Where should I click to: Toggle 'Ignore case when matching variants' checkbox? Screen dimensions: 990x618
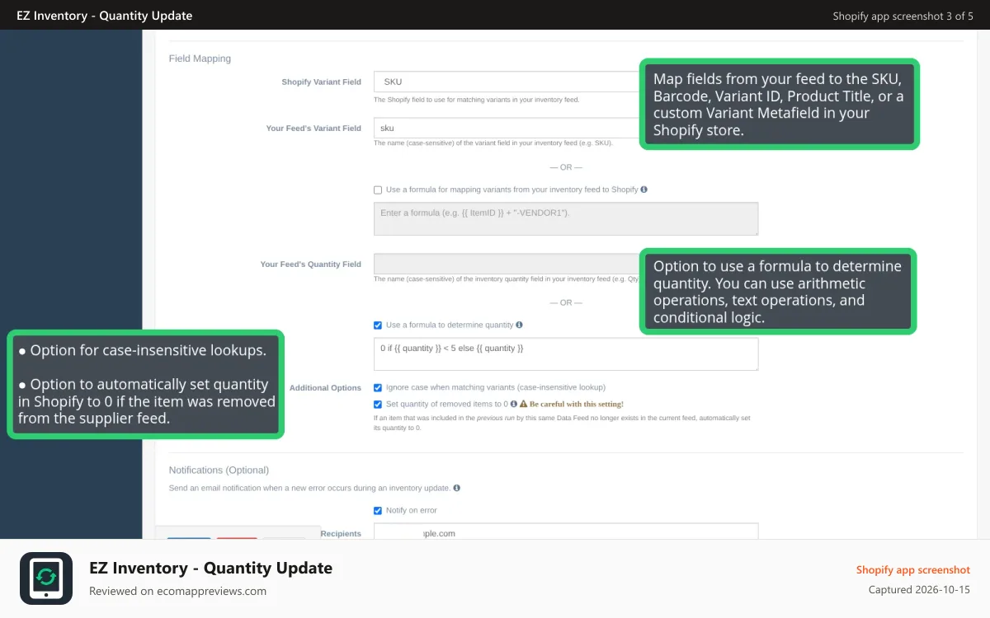point(378,387)
